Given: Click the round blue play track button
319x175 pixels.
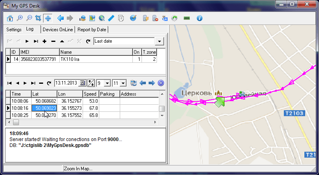Looking at the screenshot, I should pyautogui.click(x=160, y=83).
